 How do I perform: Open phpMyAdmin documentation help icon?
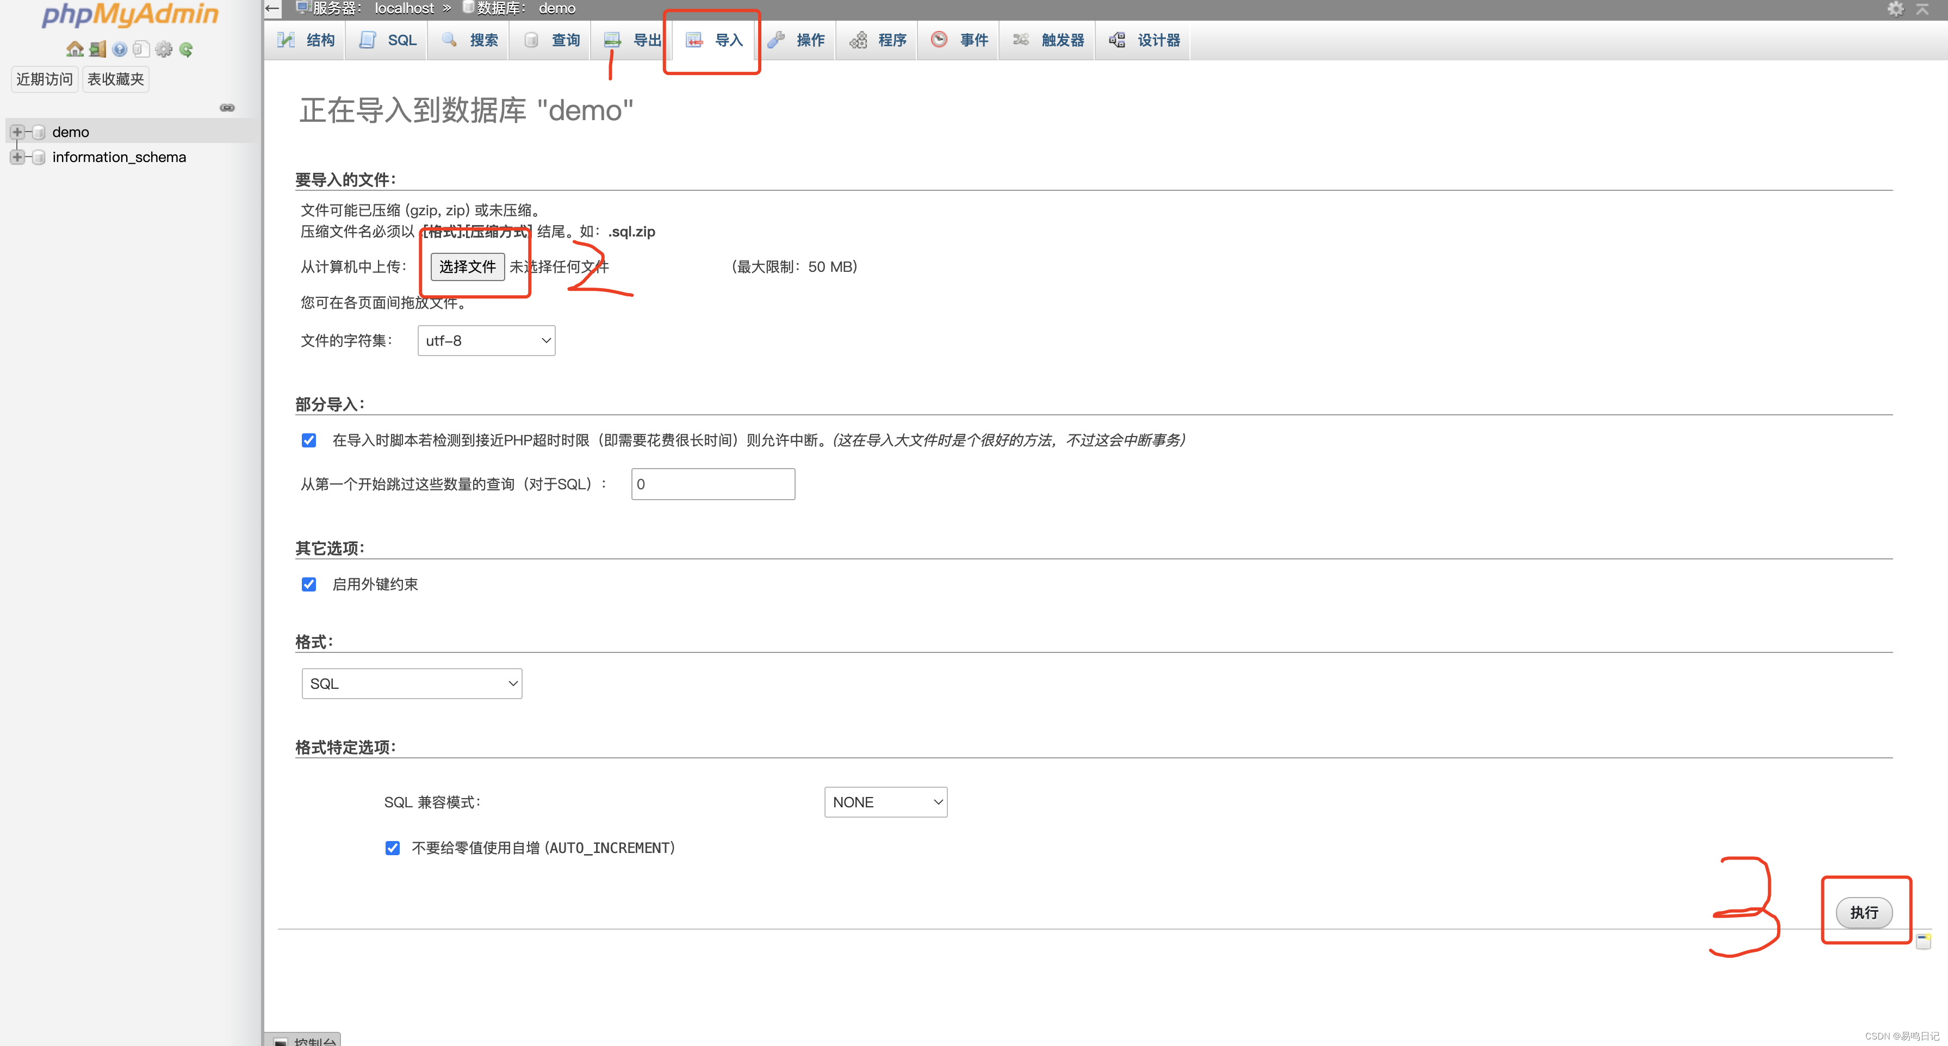tap(120, 49)
